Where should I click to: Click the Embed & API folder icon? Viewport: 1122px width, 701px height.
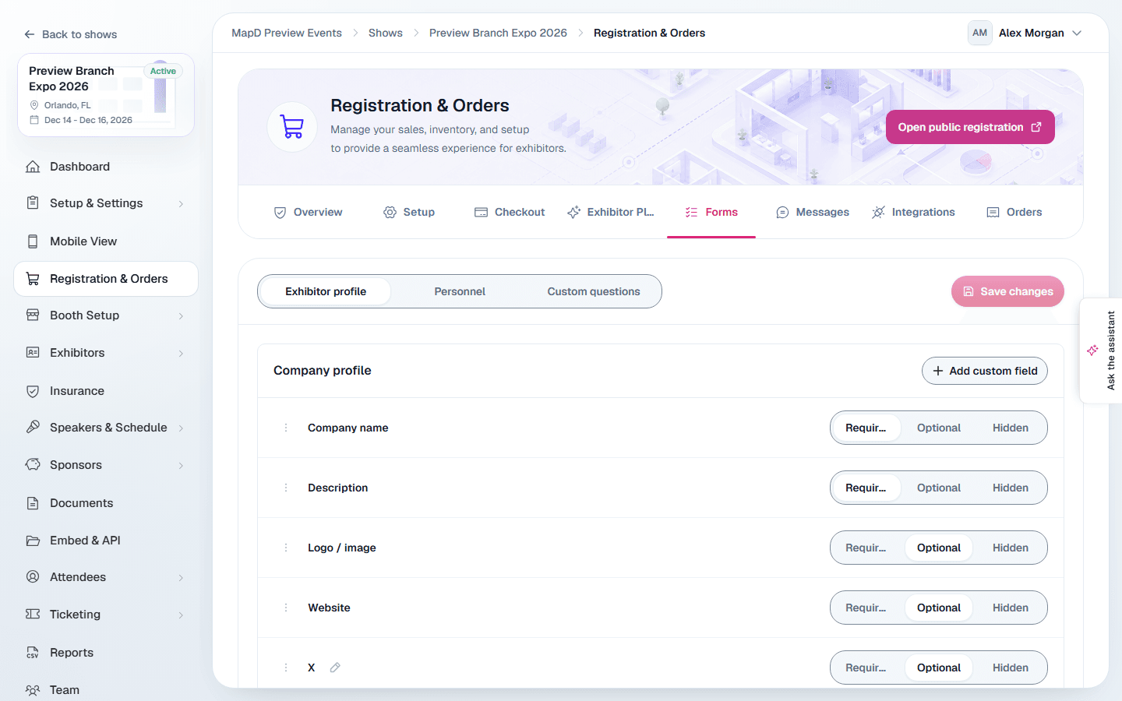[33, 541]
